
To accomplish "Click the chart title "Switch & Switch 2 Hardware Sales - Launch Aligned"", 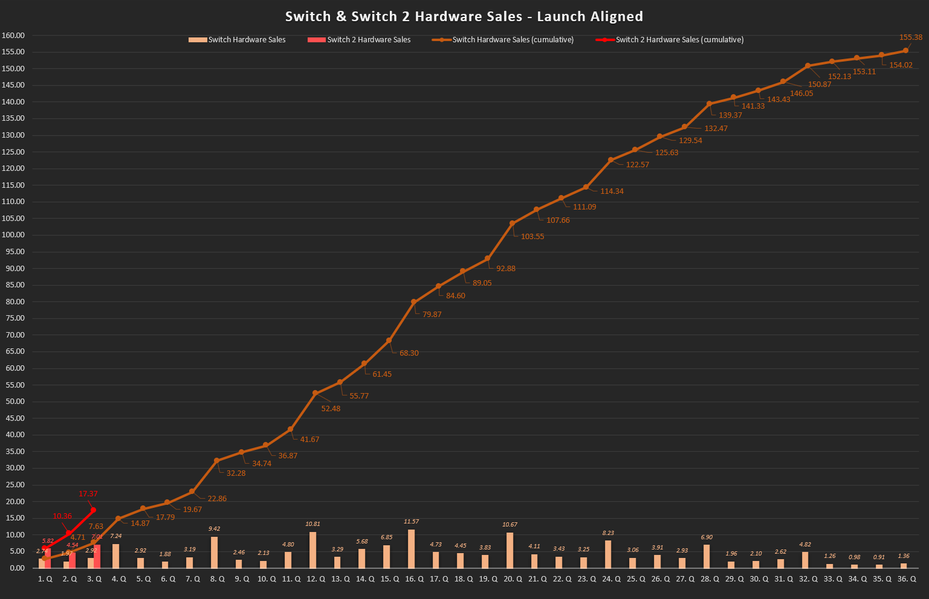I will (x=464, y=16).
